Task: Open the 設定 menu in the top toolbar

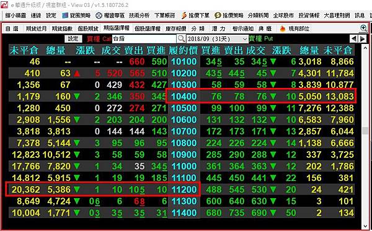Action: pos(51,15)
